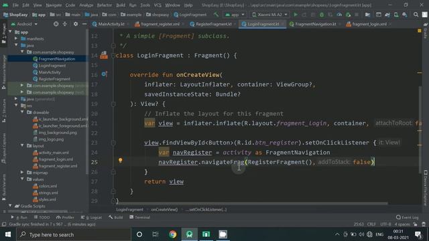Select LoginFragment in project tree
The image size is (429, 241).
52,66
